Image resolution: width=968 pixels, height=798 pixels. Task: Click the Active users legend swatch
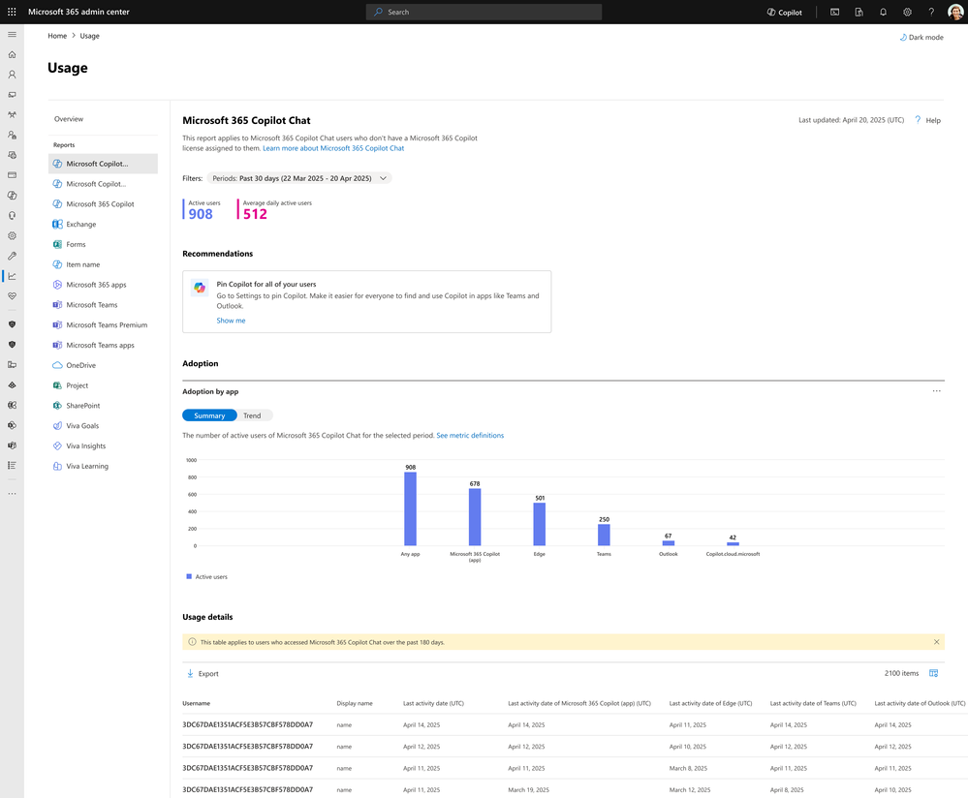coord(189,576)
